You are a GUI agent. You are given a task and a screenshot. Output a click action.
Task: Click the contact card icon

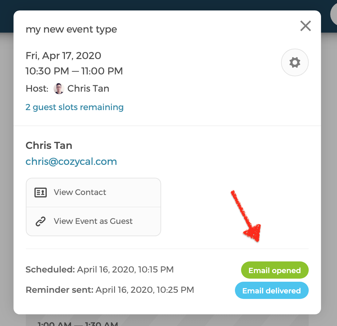41,193
